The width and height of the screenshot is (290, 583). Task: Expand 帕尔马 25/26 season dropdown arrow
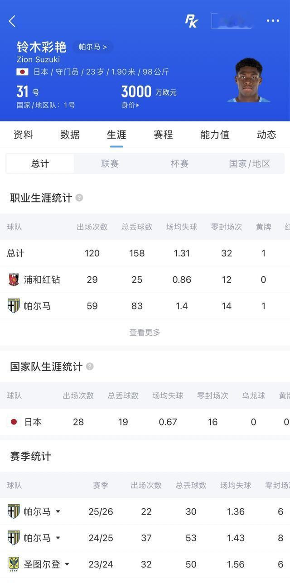pyautogui.click(x=58, y=511)
